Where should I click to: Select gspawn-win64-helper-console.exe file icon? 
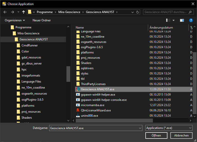(78, 100)
